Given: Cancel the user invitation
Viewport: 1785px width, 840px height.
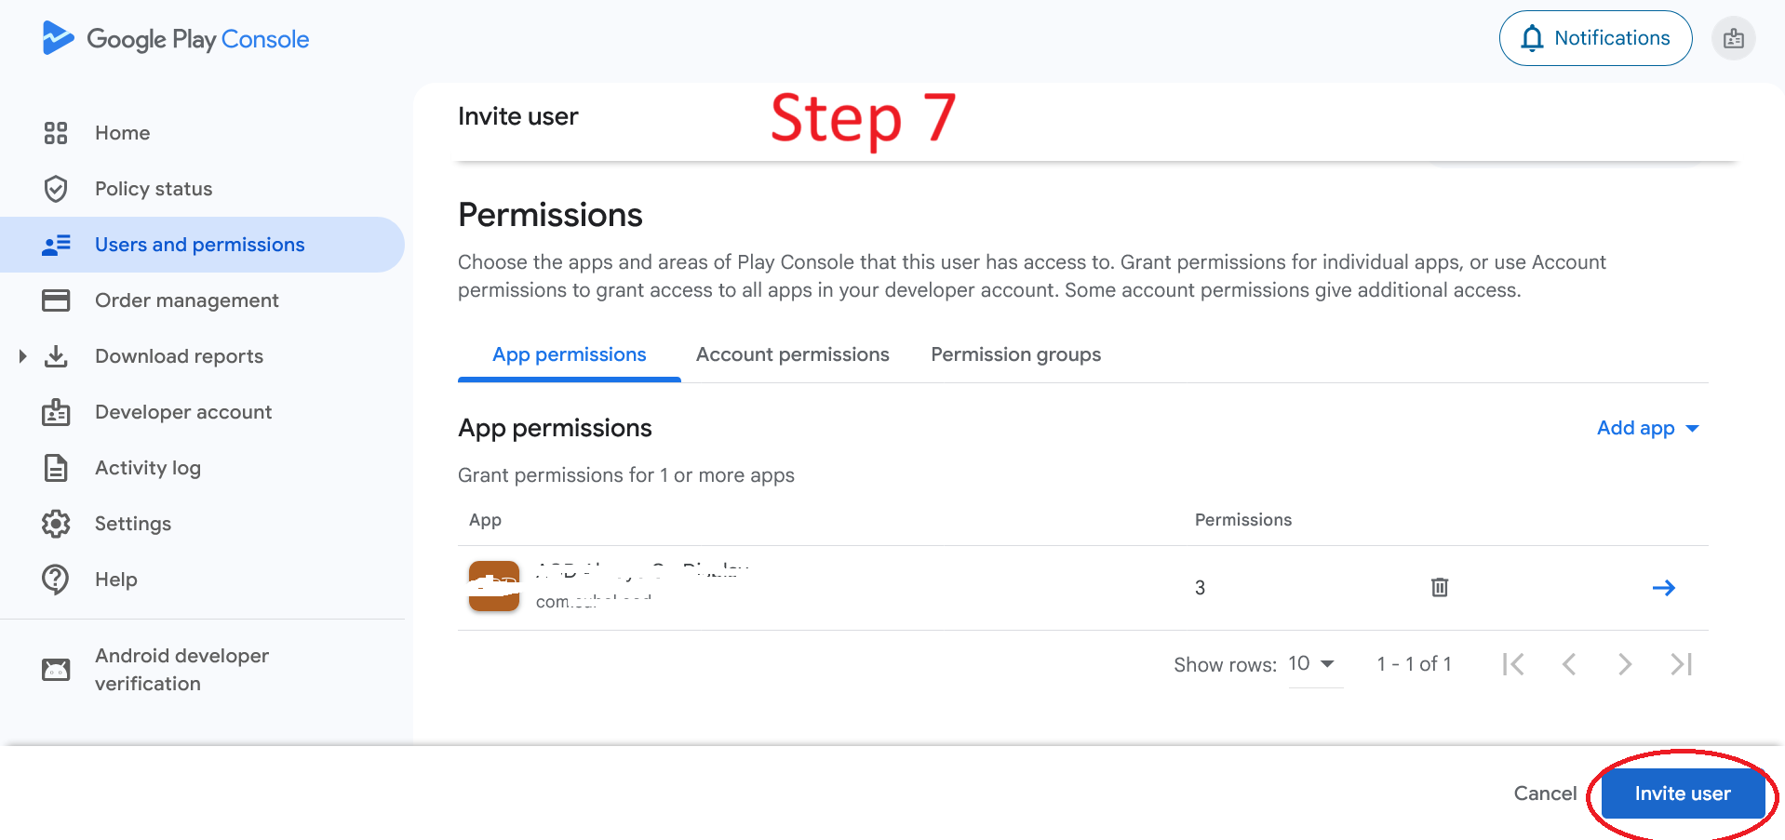Looking at the screenshot, I should (1545, 793).
